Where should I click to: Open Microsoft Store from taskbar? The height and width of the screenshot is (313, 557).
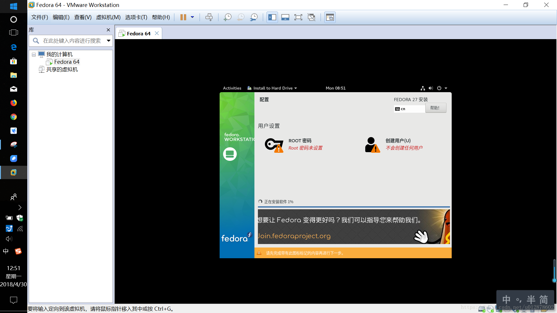pos(13,61)
